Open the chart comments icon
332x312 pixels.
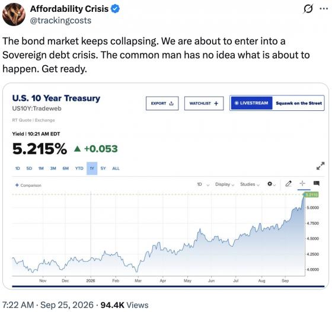pos(317,183)
